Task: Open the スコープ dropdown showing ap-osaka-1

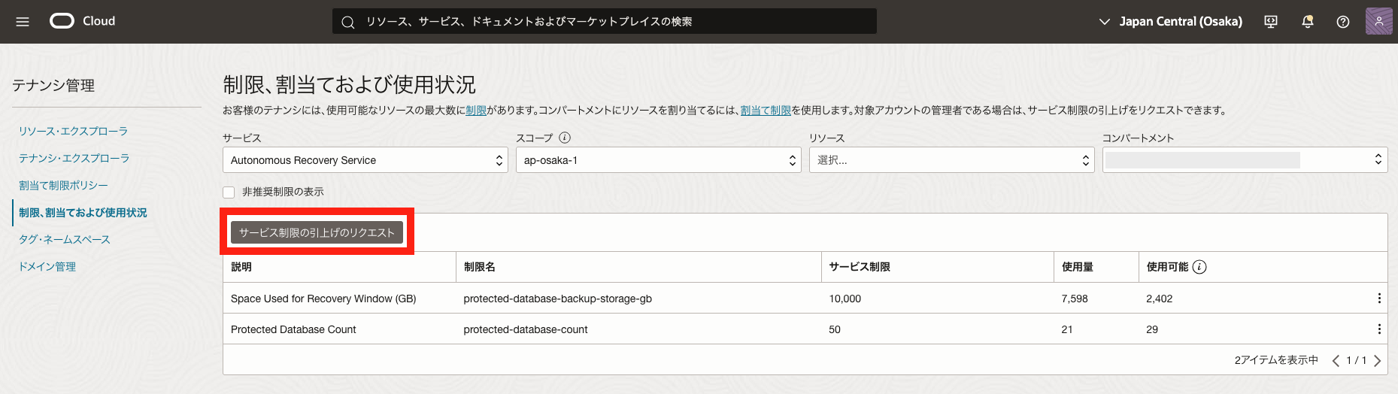Action: coord(658,160)
